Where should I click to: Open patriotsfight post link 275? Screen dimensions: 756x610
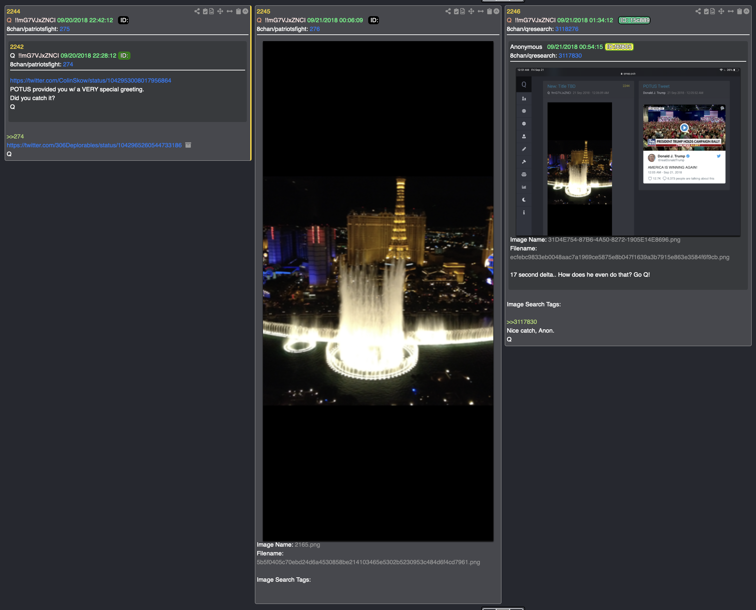pos(65,29)
